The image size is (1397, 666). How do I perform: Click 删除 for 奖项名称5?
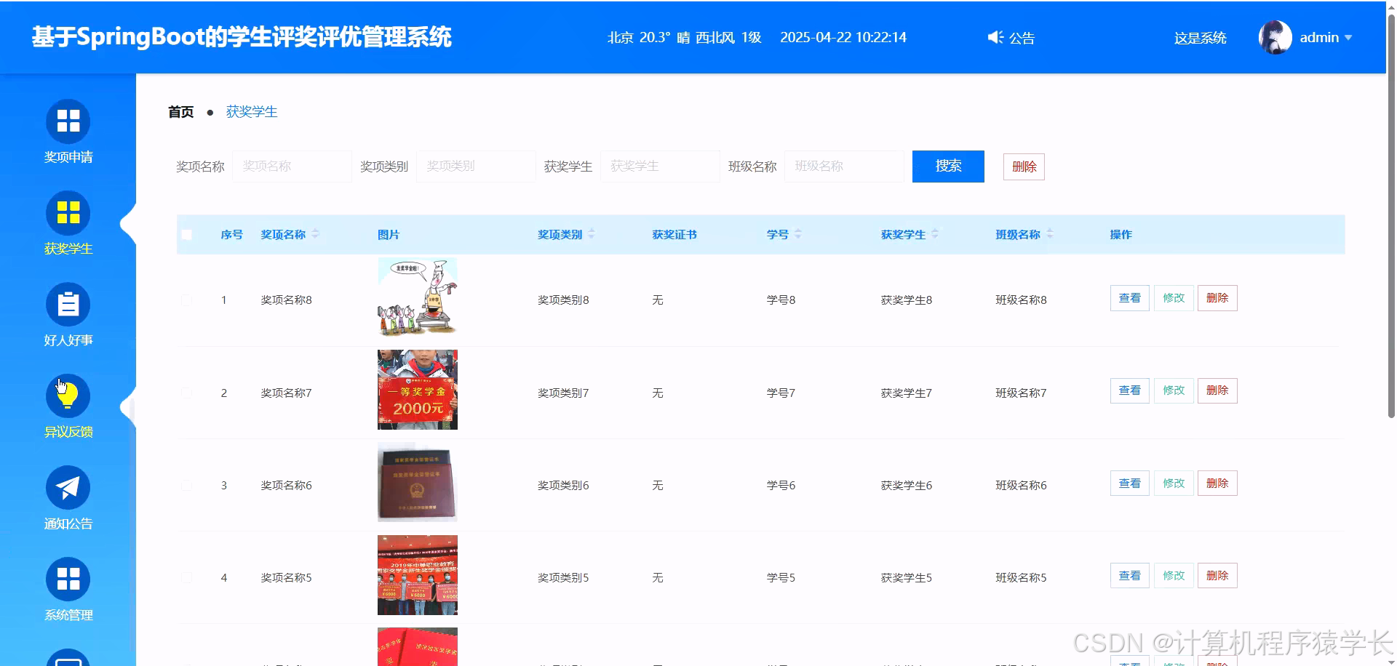pyautogui.click(x=1217, y=576)
